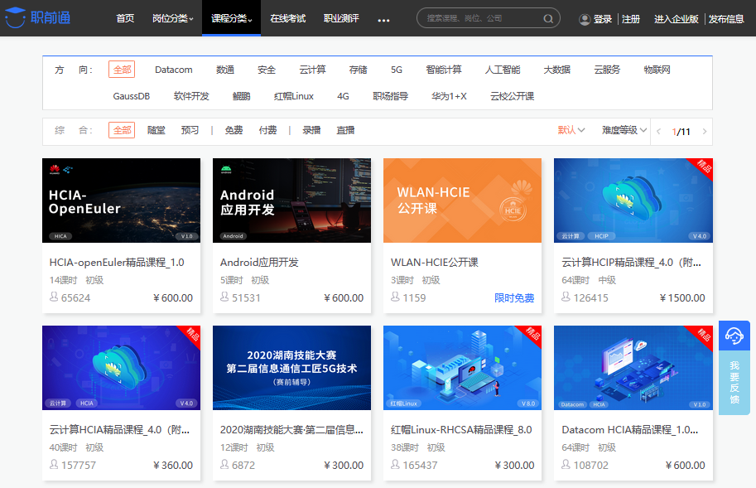
Task: Filter direction by 云计算
Action: pos(312,70)
